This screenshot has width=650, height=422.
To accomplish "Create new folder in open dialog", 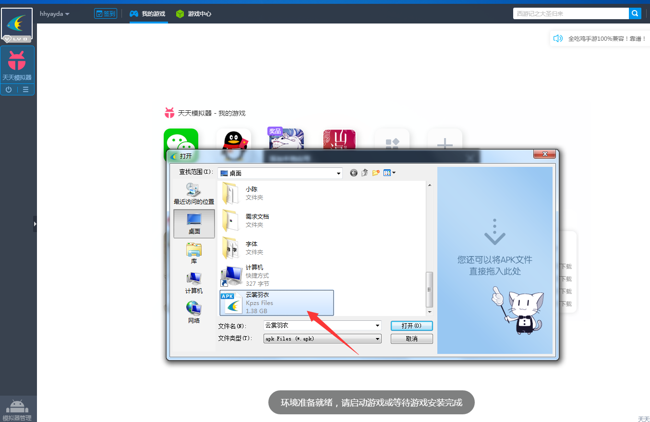I will coord(376,173).
